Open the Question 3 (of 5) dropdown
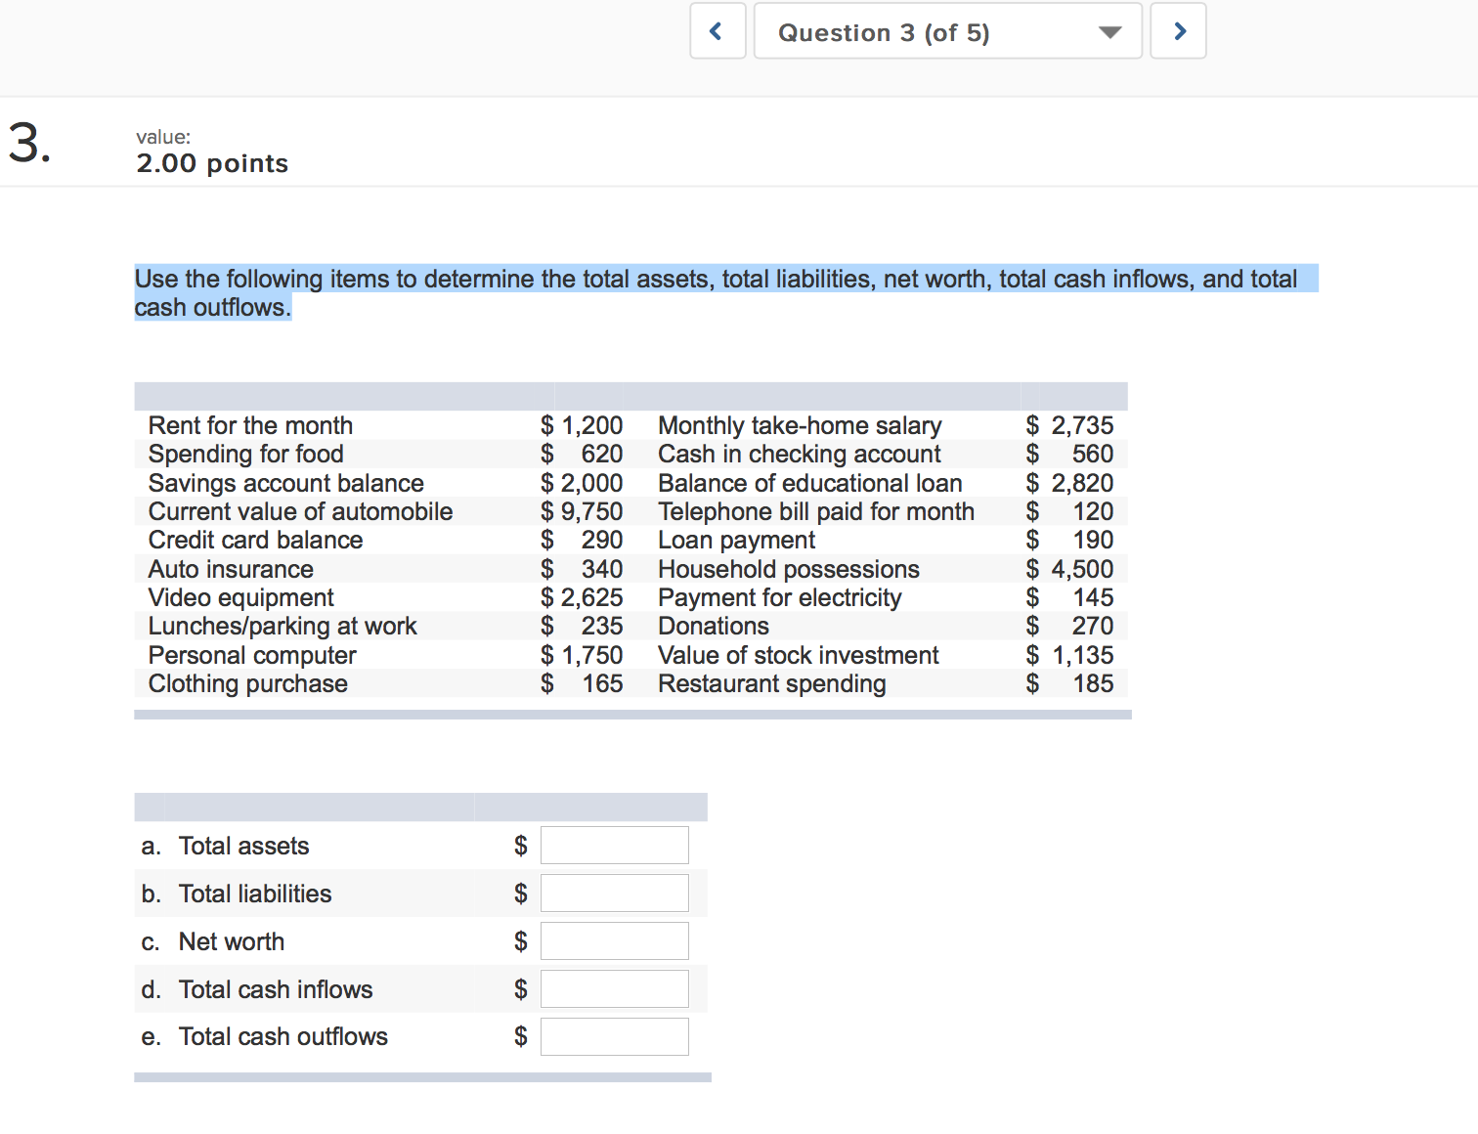 (x=947, y=31)
